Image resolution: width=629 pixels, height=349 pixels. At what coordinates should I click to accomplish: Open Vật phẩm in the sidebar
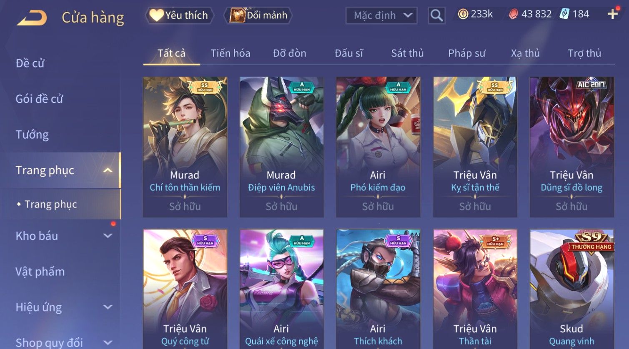(40, 272)
